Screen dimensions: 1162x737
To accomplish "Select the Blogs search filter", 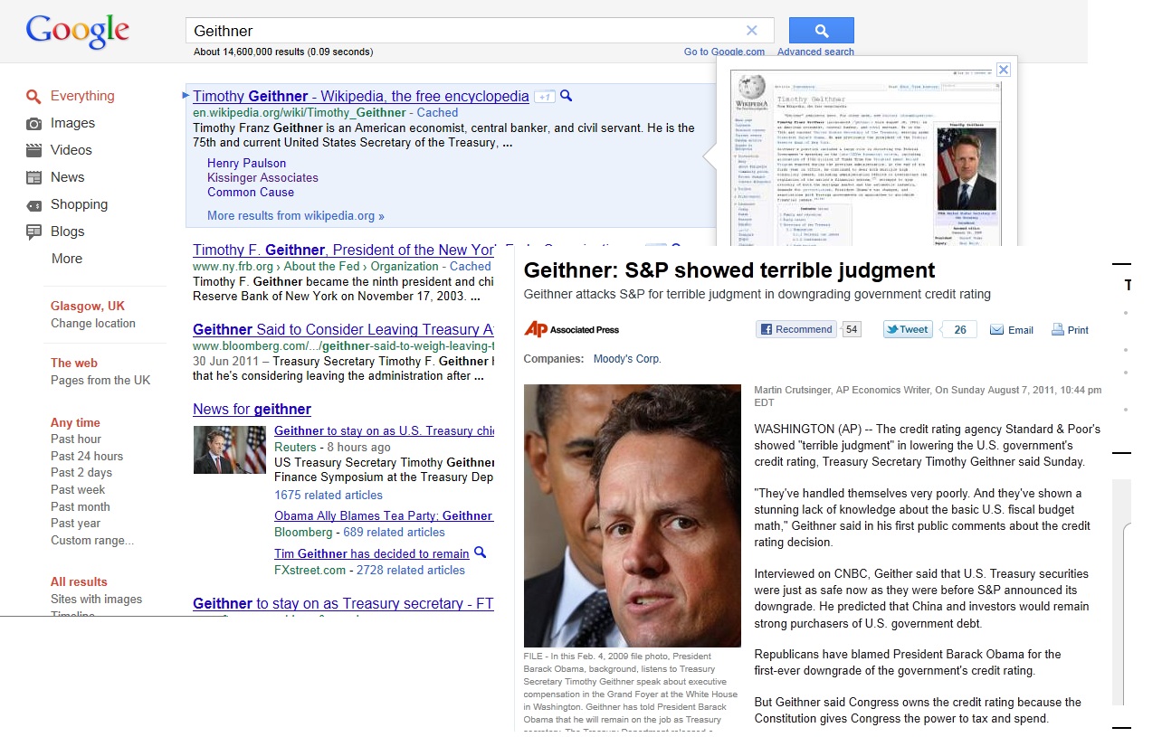I will 68,231.
